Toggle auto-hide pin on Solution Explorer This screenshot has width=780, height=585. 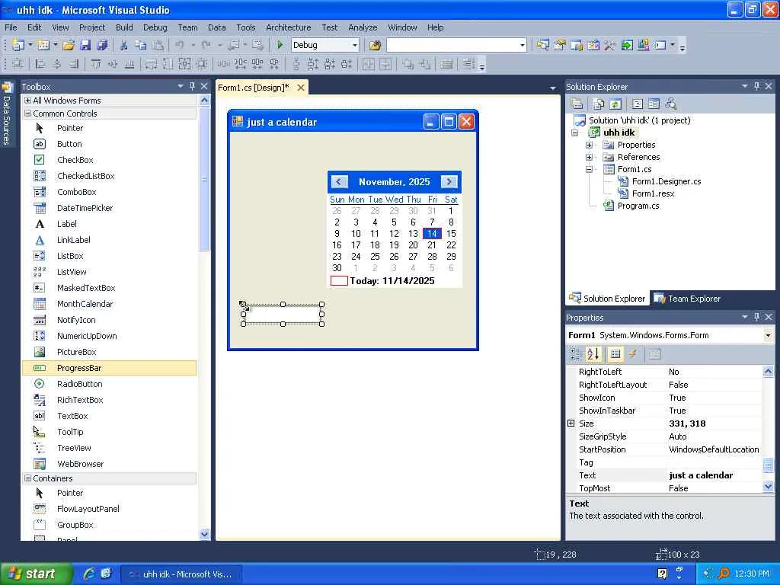(x=756, y=86)
